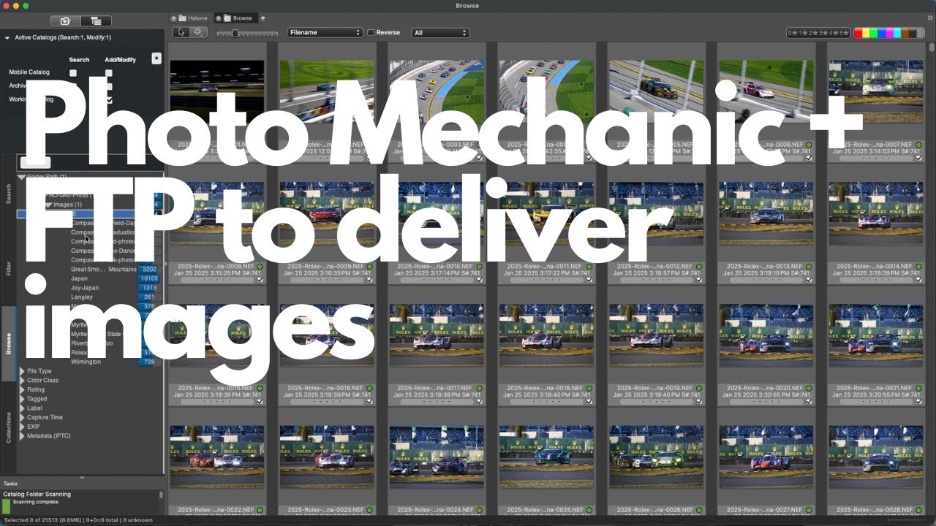Viewport: 936px width, 526px height.
Task: Toggle the Reverse sort checkbox
Action: (x=371, y=33)
